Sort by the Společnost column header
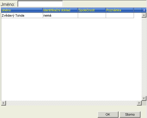Viewport: 147px width, 118px height. coord(92,10)
